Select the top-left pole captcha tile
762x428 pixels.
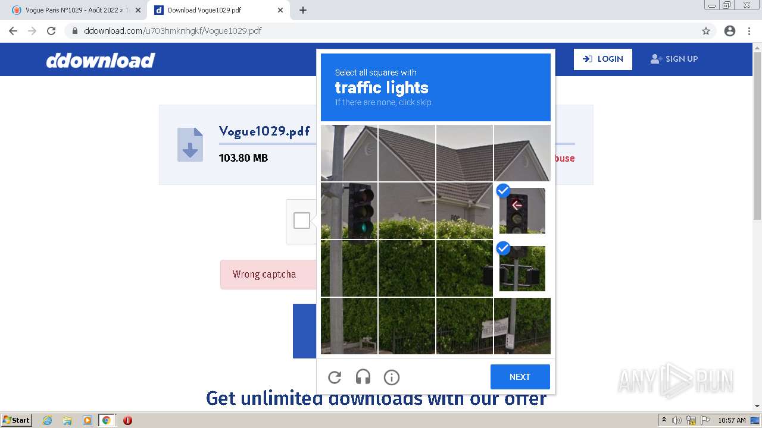tap(349, 153)
